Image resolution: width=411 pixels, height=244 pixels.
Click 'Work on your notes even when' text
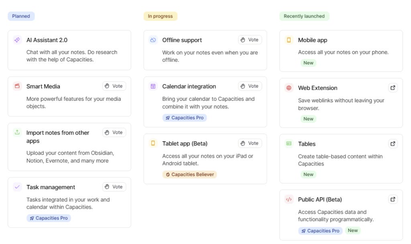tap(210, 56)
